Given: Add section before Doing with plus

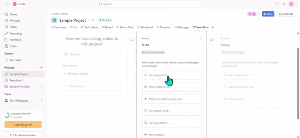Looking at the screenshot, I should 211,40.
